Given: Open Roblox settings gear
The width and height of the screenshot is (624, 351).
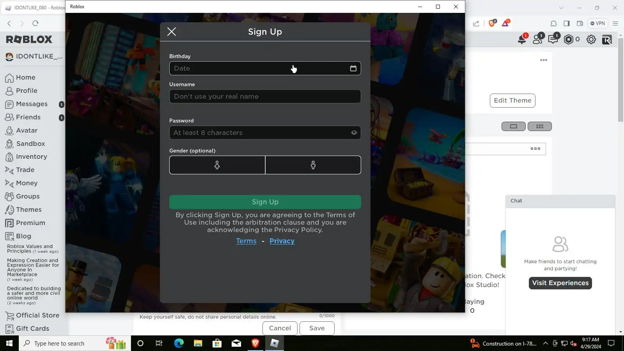Looking at the screenshot, I should tap(591, 39).
